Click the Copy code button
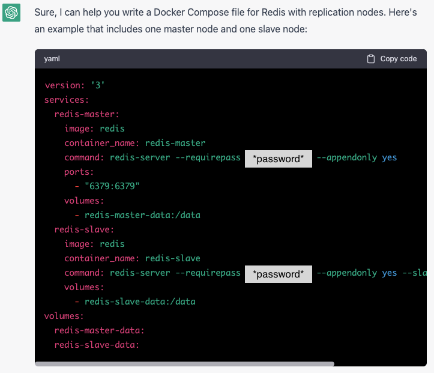Screen dimensions: 434x373 391,59
